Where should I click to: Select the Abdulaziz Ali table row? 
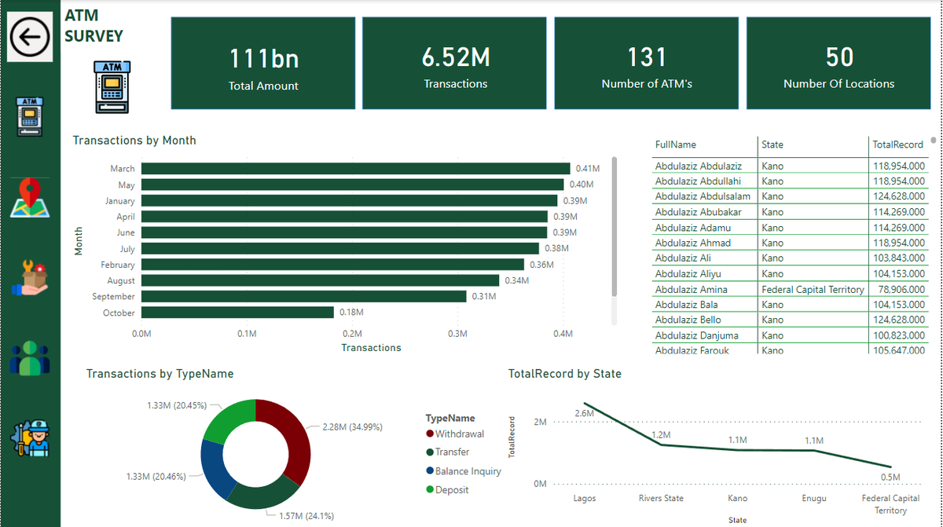tap(790, 258)
